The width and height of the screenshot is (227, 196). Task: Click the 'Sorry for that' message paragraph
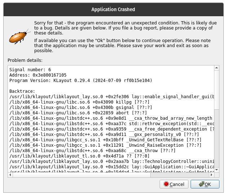coord(125,28)
